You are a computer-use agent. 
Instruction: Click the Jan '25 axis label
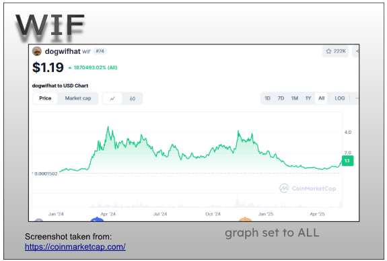(266, 214)
